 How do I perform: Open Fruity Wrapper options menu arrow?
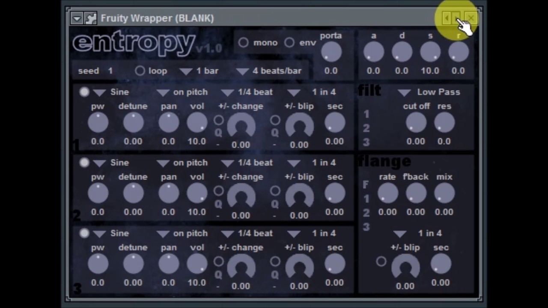(77, 18)
